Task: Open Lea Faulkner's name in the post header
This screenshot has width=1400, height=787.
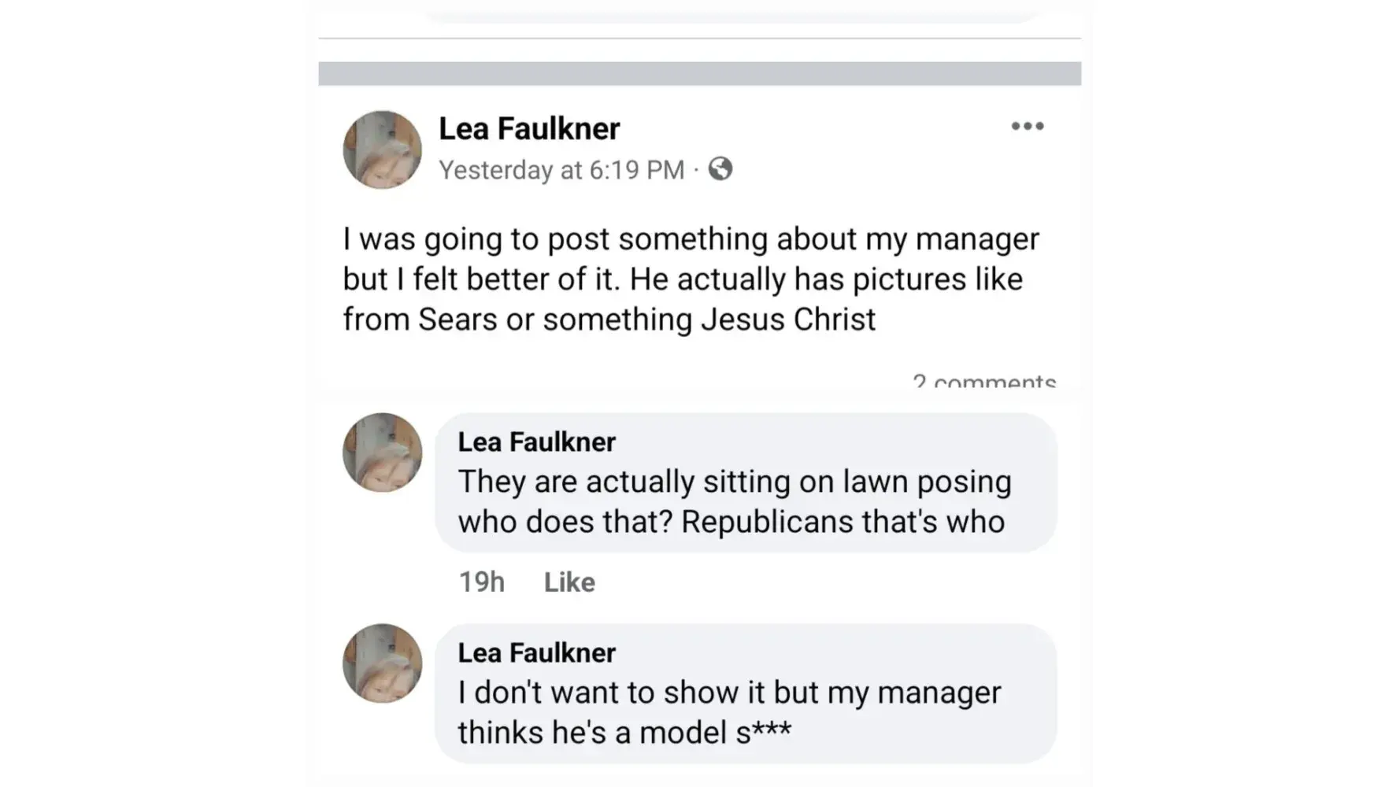Action: click(x=529, y=129)
